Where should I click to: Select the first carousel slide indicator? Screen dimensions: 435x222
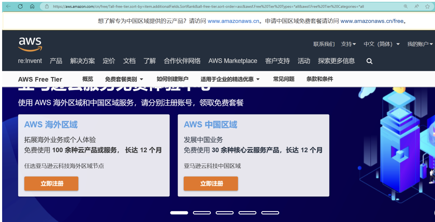(179, 213)
